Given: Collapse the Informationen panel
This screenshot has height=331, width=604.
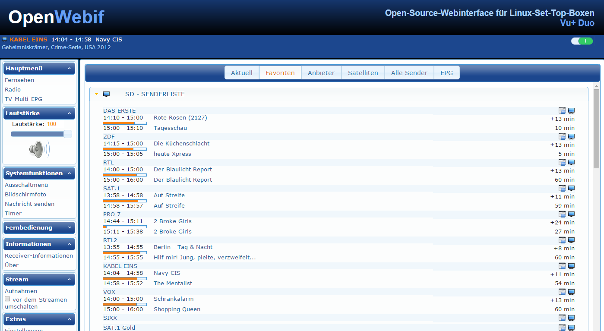Looking at the screenshot, I should 69,244.
